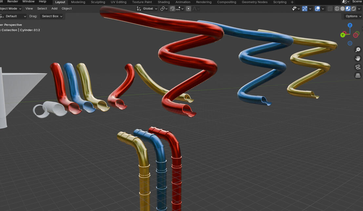Click the zoom view magnifier icon
Image resolution: width=363 pixels, height=211 pixels.
pyautogui.click(x=358, y=50)
